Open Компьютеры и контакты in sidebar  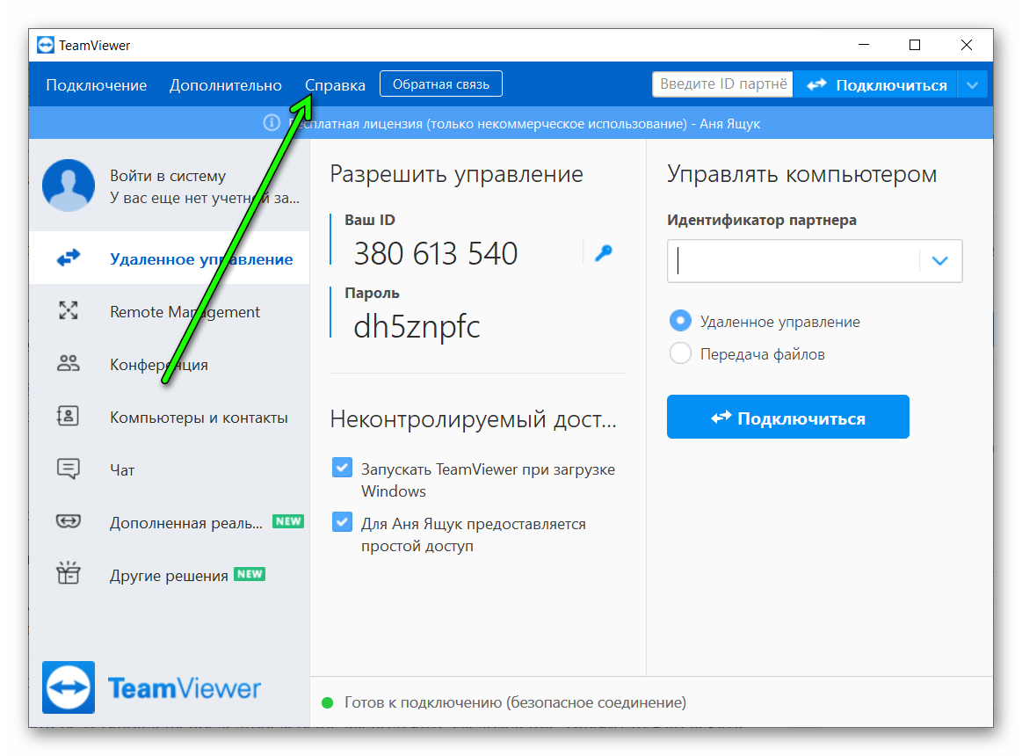click(170, 417)
